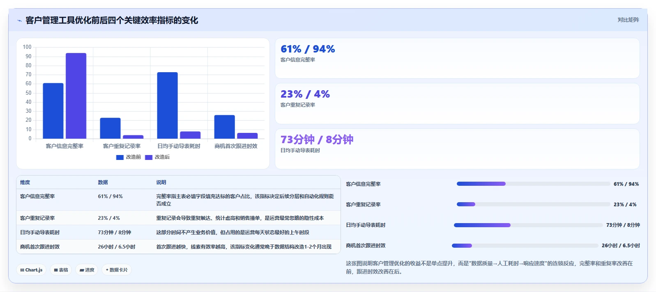Click the 61% / 94% data card
The image size is (656, 292).
[457, 58]
